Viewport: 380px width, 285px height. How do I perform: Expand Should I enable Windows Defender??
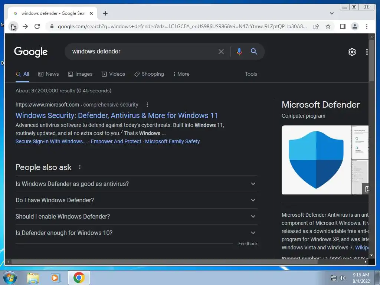[x=137, y=216]
